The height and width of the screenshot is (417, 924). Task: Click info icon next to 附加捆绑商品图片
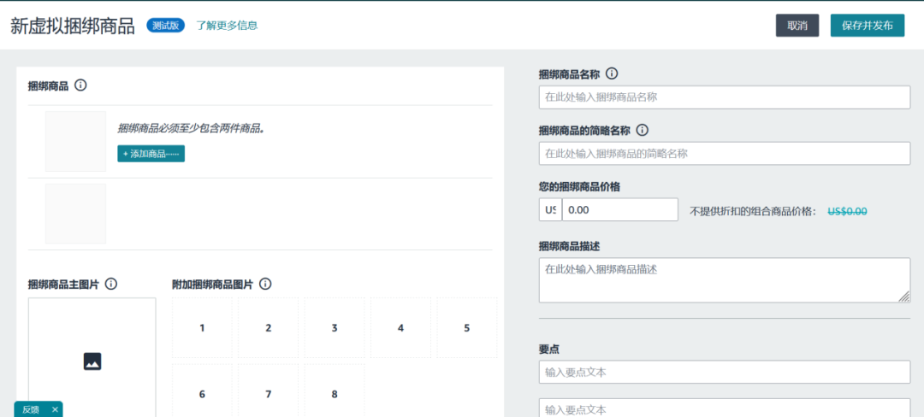[265, 284]
